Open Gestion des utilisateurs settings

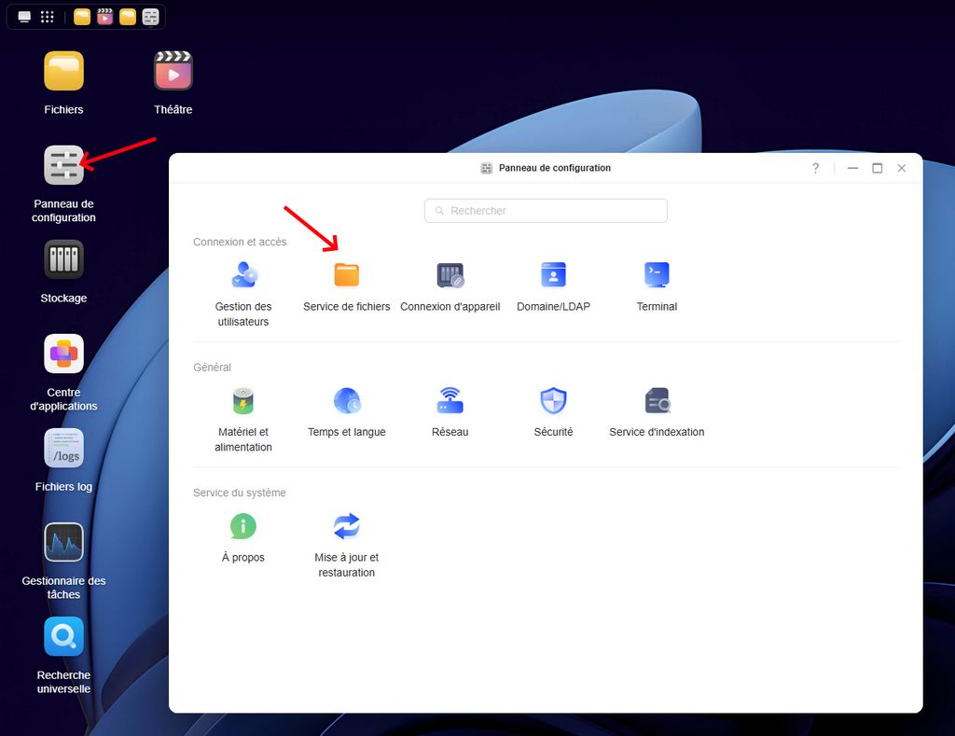242,275
